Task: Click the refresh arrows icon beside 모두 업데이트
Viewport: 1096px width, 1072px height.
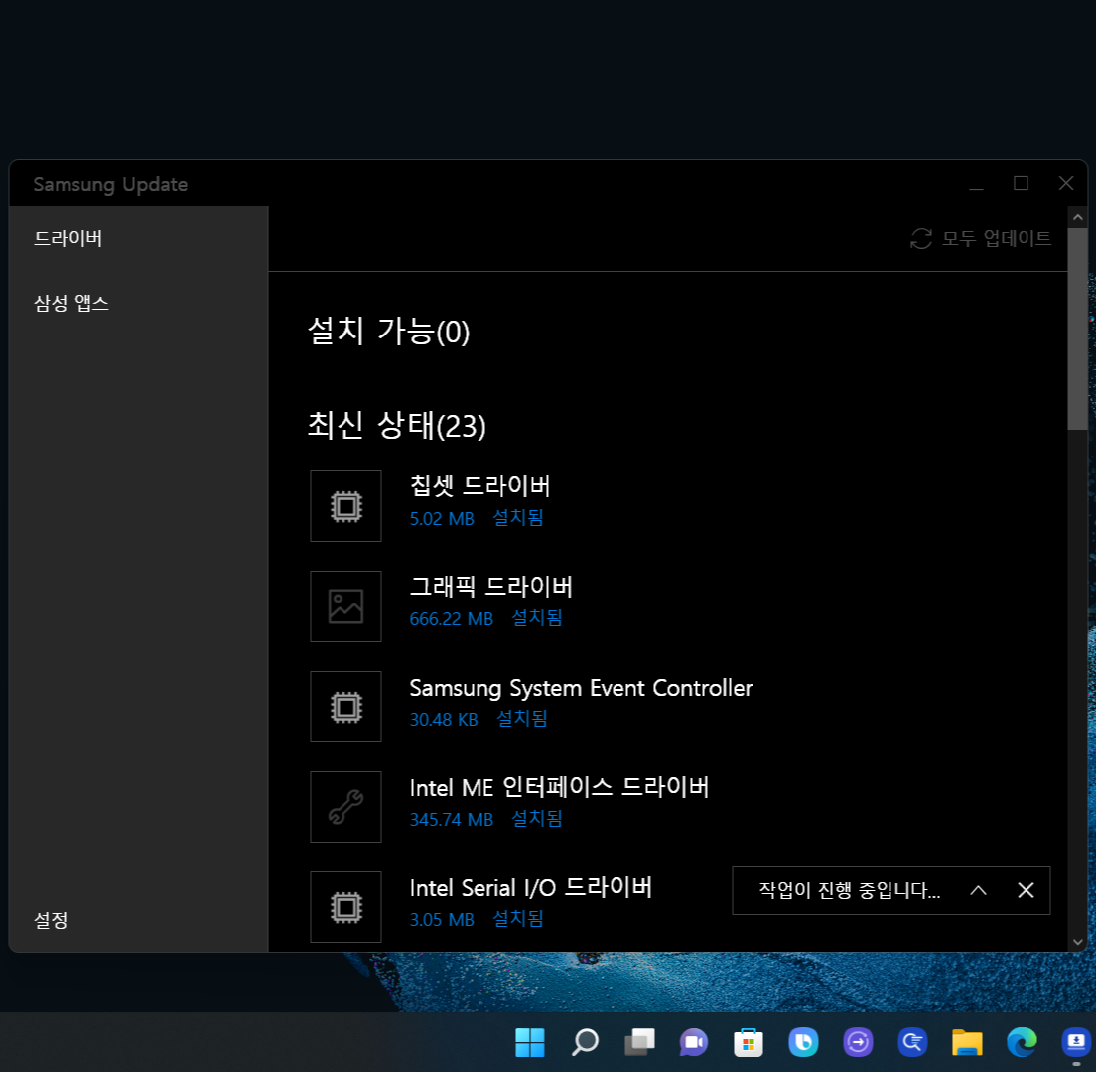Action: click(x=921, y=239)
